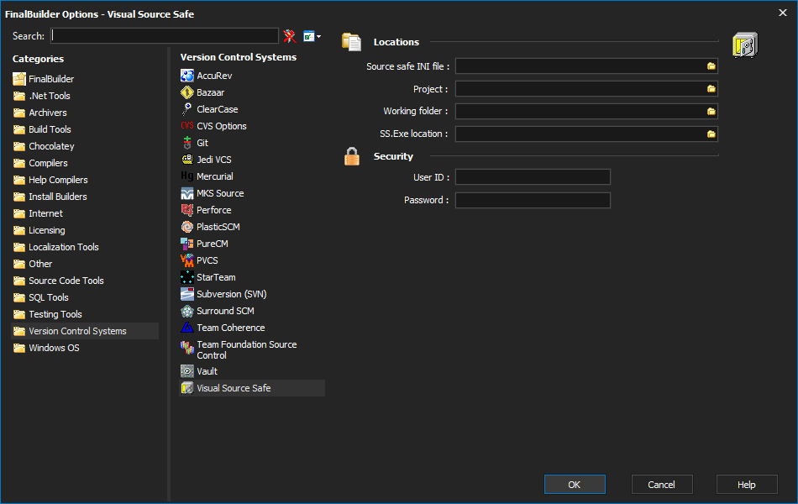The image size is (798, 504).
Task: Click the PVCS icon
Action: [x=187, y=260]
